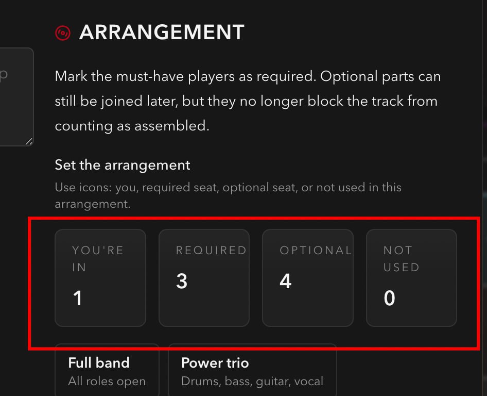Click the text area resize handle
487x396 pixels.
coord(29,141)
